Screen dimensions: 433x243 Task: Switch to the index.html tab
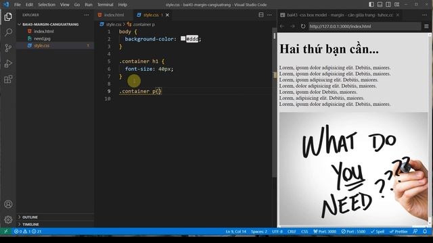pos(114,15)
